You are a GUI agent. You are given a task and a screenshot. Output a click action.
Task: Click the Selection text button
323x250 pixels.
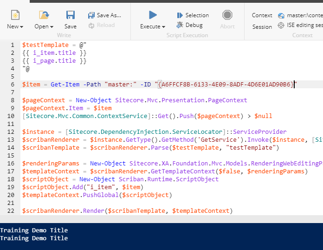tap(197, 15)
